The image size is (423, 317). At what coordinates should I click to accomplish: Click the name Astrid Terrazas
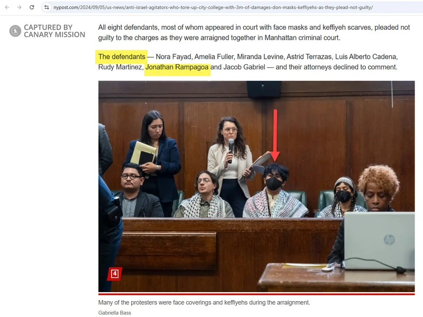click(x=309, y=57)
